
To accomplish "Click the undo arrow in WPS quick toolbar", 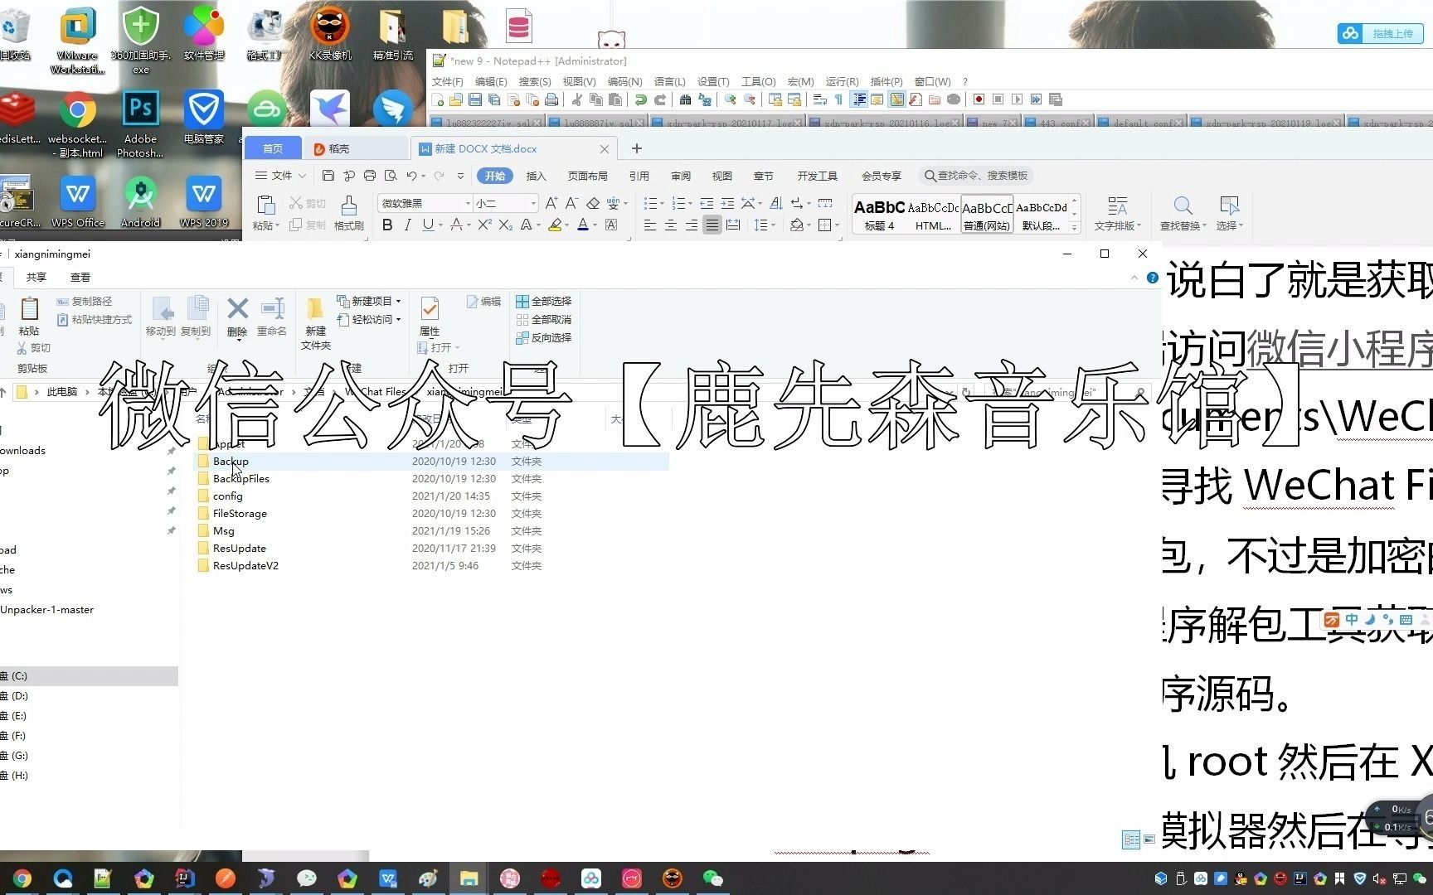I will coord(411,176).
